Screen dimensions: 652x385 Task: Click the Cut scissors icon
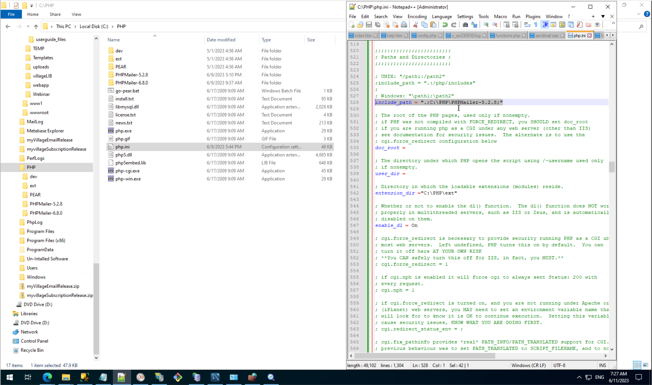tap(415, 25)
